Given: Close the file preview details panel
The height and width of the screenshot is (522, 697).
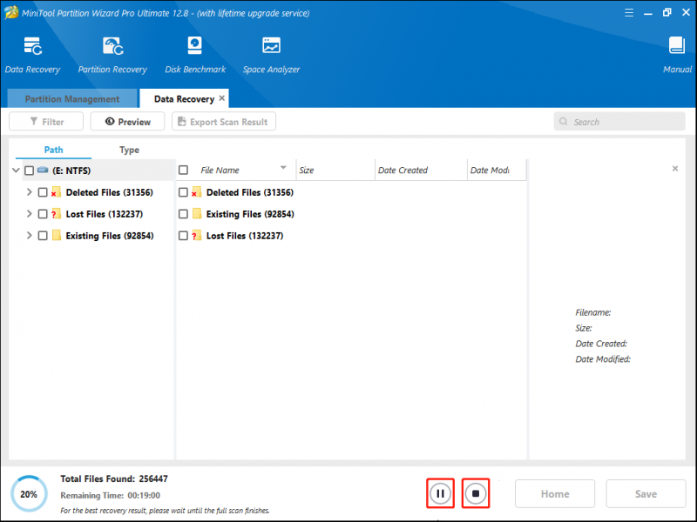Looking at the screenshot, I should tap(674, 169).
